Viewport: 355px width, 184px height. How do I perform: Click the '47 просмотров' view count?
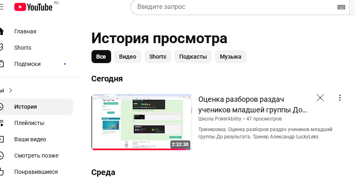tap(264, 119)
